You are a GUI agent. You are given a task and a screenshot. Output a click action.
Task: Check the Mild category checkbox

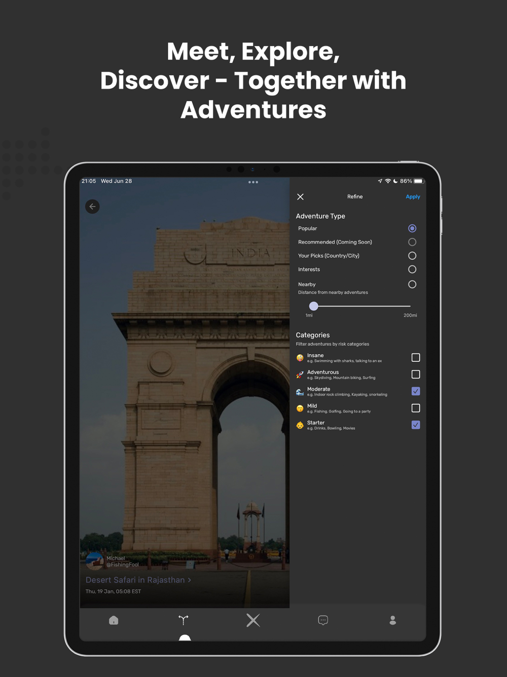pyautogui.click(x=416, y=408)
